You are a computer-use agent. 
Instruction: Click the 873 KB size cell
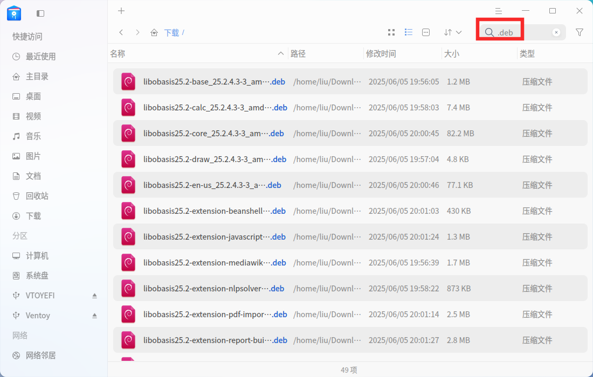459,289
